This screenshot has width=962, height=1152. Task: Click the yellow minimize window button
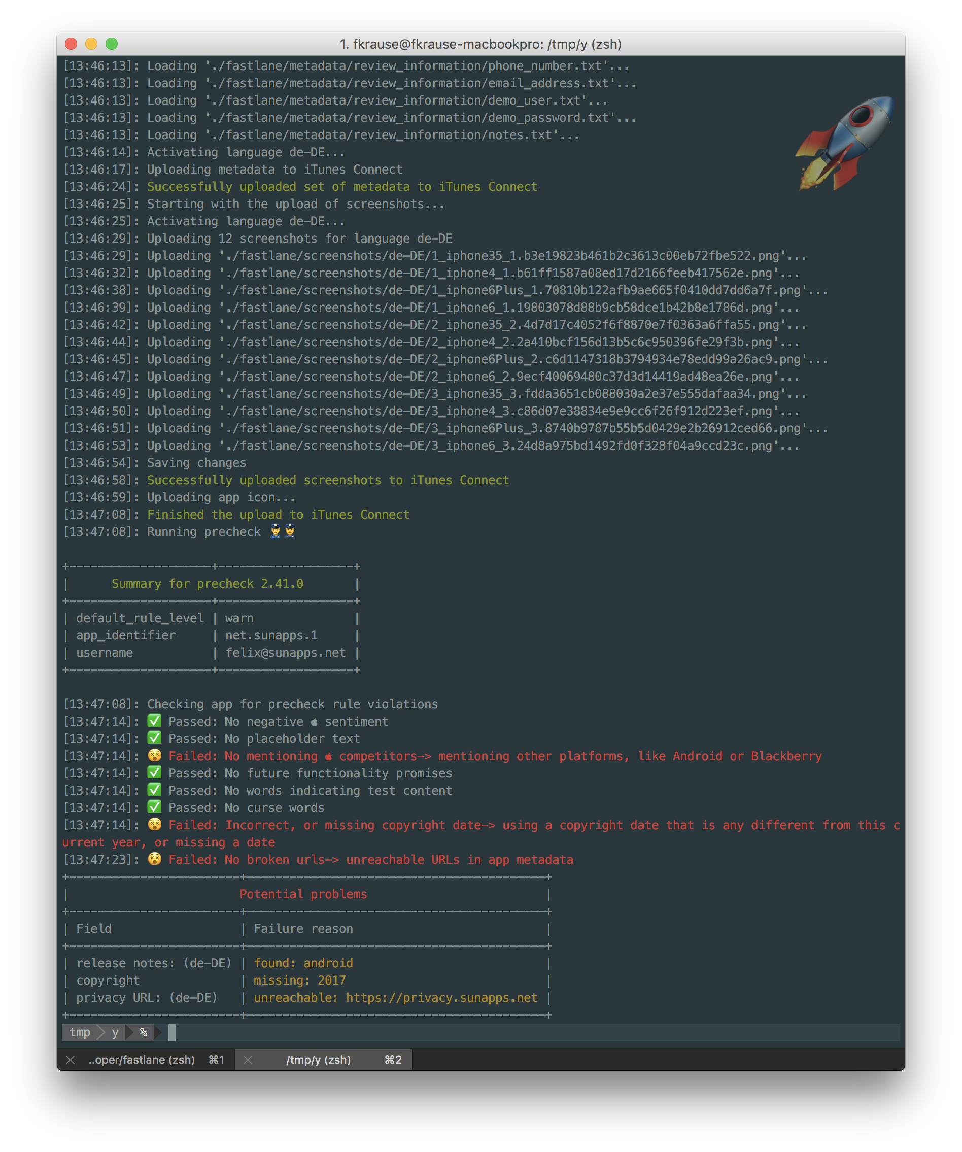[91, 44]
